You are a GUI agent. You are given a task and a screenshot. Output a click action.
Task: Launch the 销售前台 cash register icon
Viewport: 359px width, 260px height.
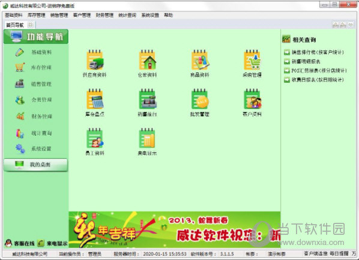147,99
